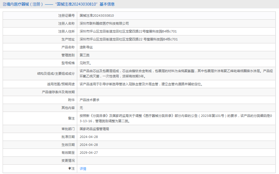Viewport: 279px width, 174px height.
Task: Click the 变更情况 label
Action: pyautogui.click(x=68, y=161)
